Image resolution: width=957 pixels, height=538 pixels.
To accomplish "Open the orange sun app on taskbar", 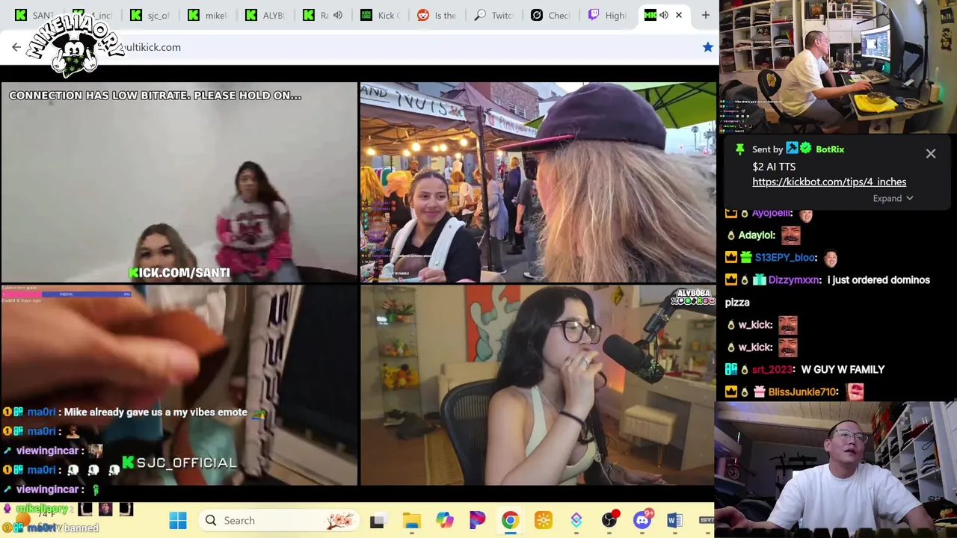I will pyautogui.click(x=544, y=521).
